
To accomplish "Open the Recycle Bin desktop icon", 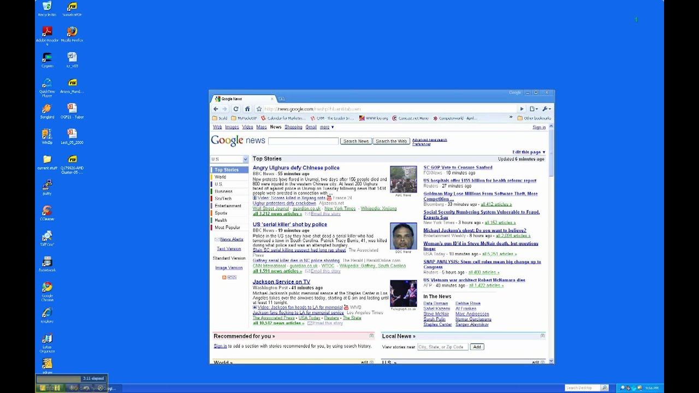I will (47, 9).
